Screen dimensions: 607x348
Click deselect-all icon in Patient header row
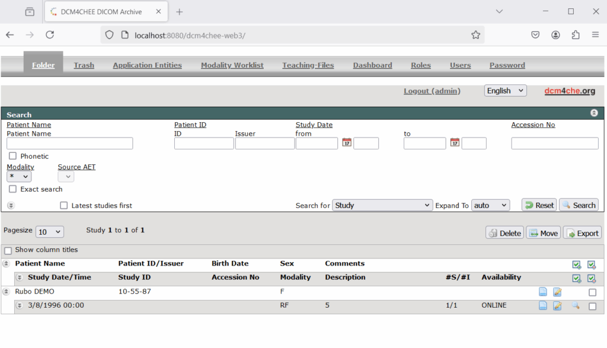click(x=591, y=265)
